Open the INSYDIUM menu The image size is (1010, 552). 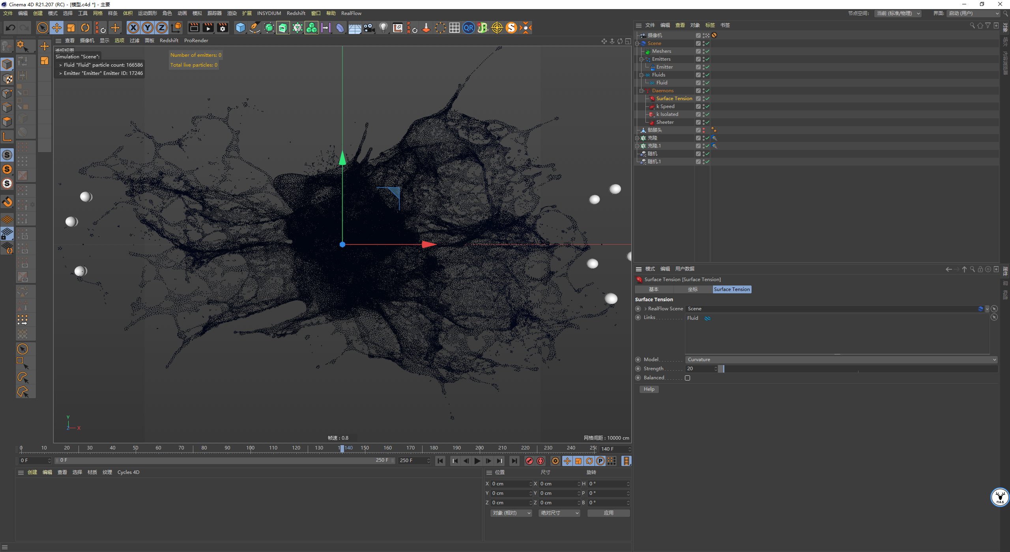point(269,13)
